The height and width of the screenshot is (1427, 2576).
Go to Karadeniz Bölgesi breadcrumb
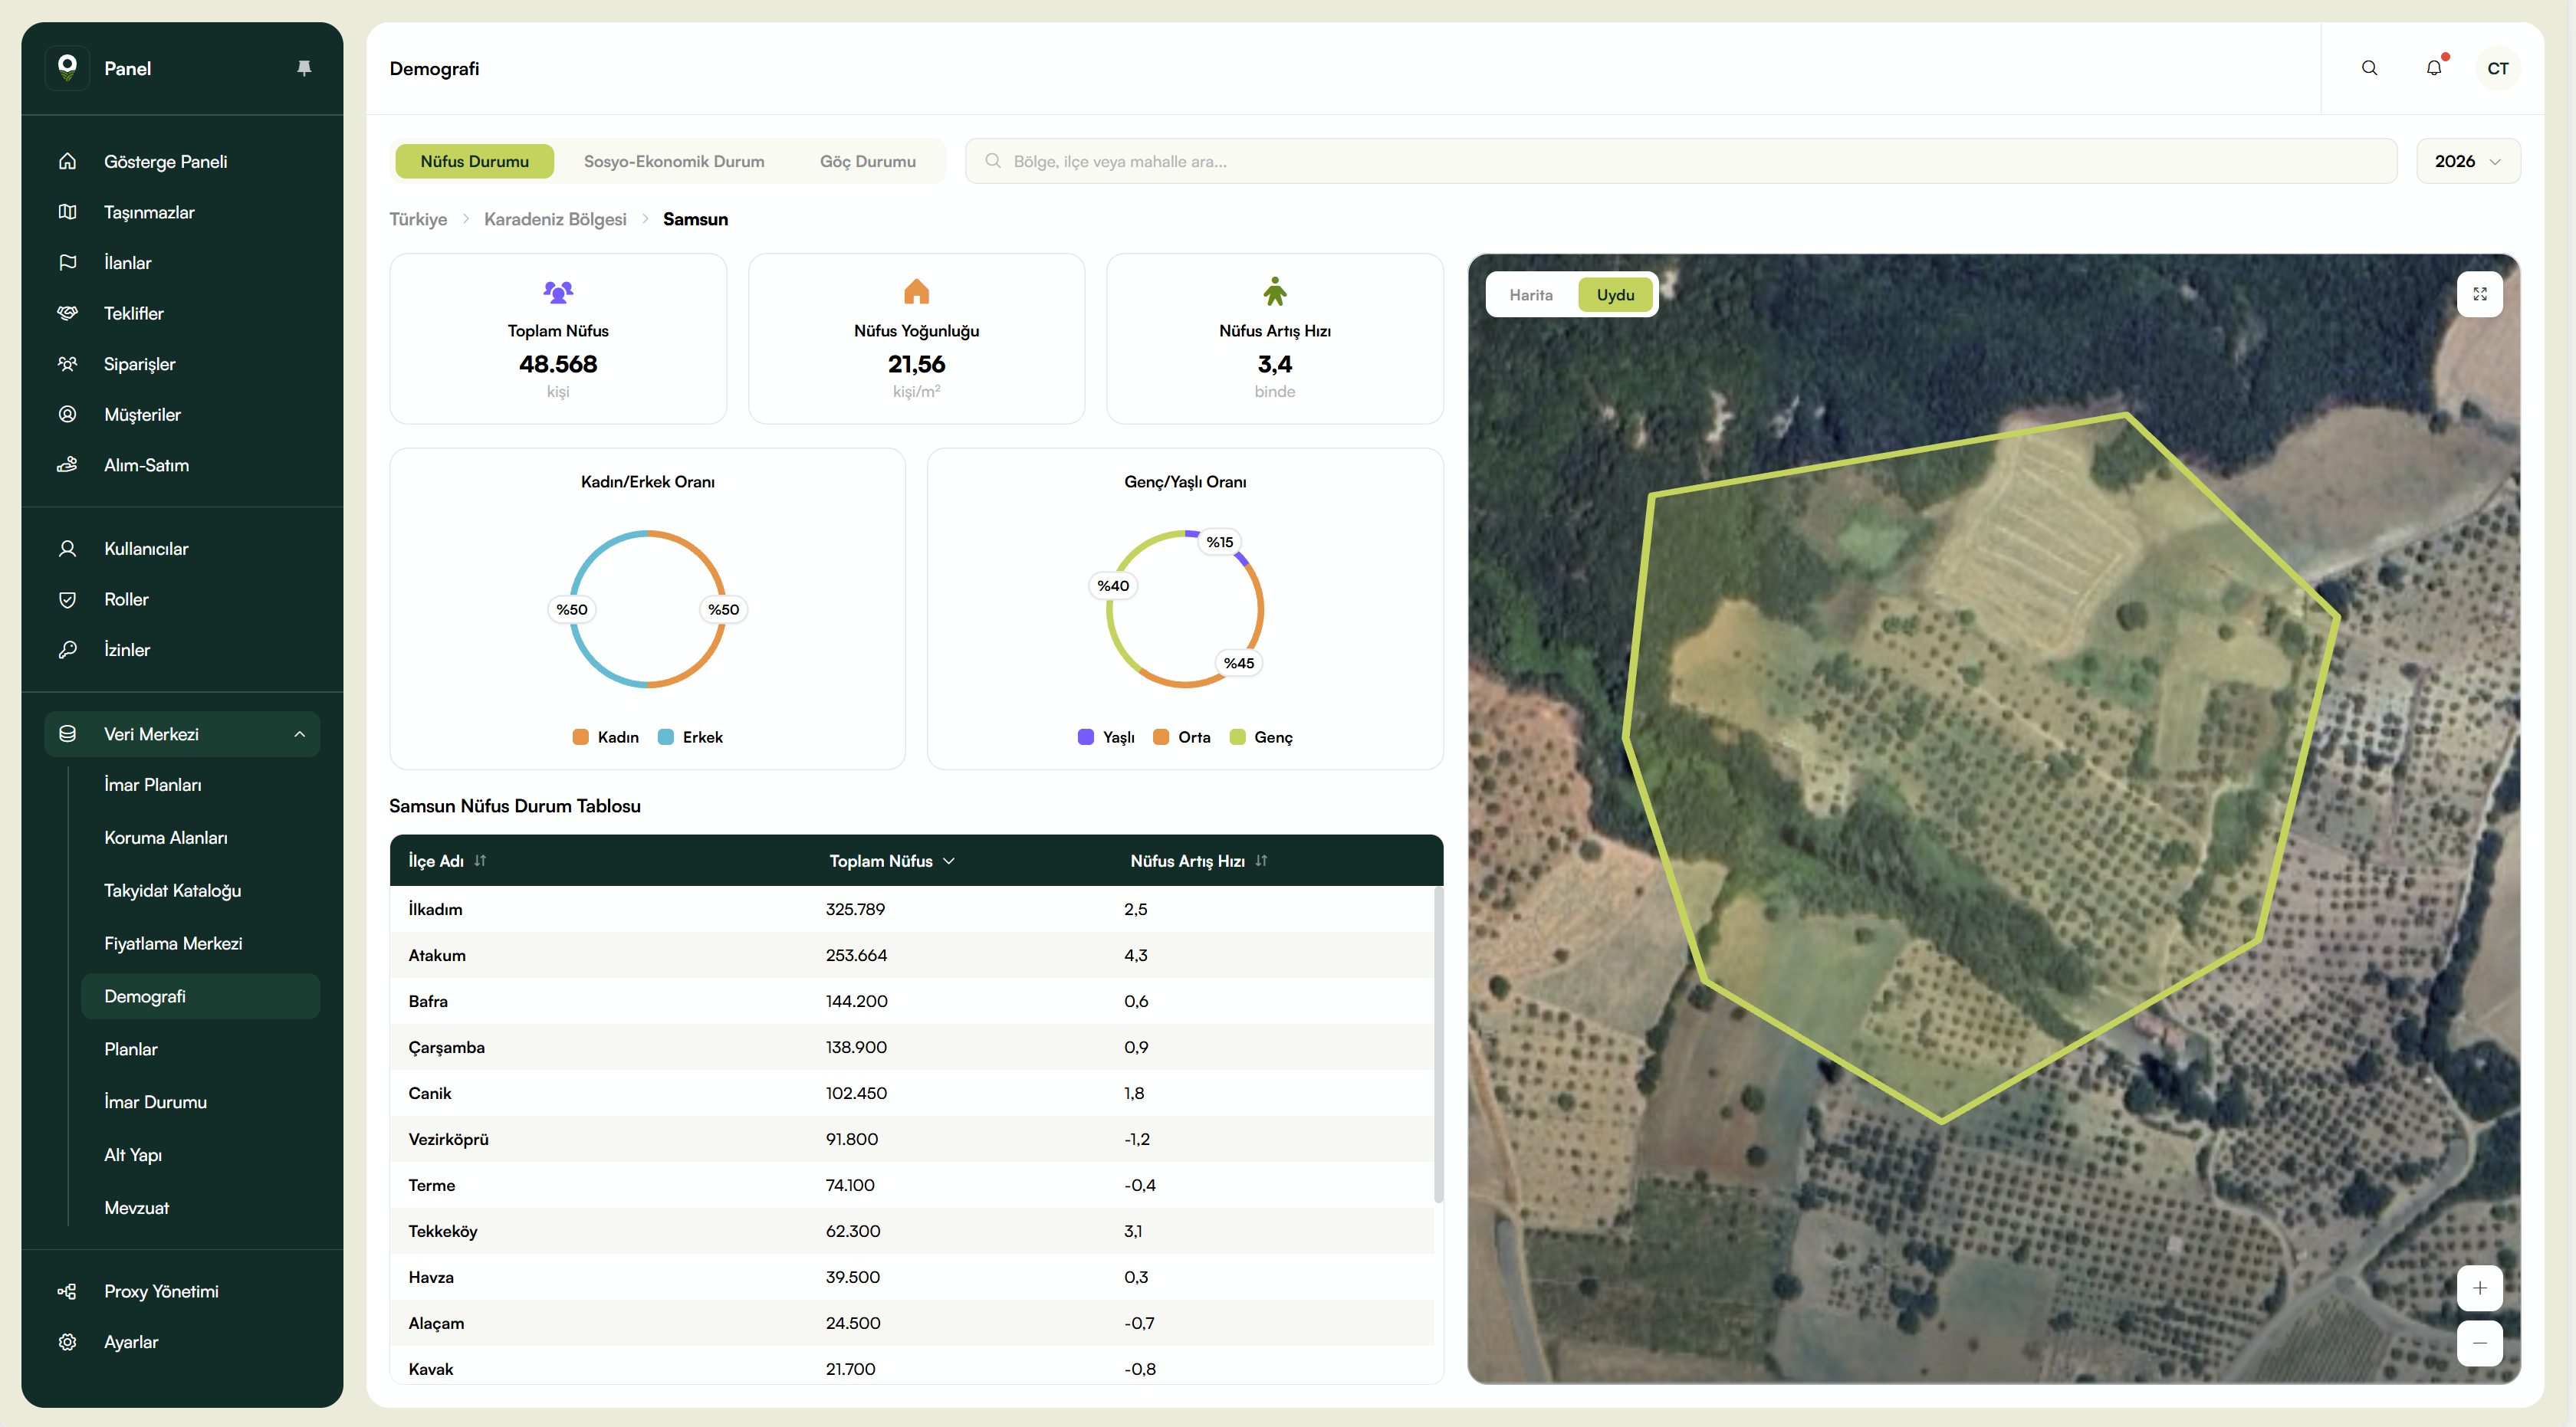coord(555,219)
